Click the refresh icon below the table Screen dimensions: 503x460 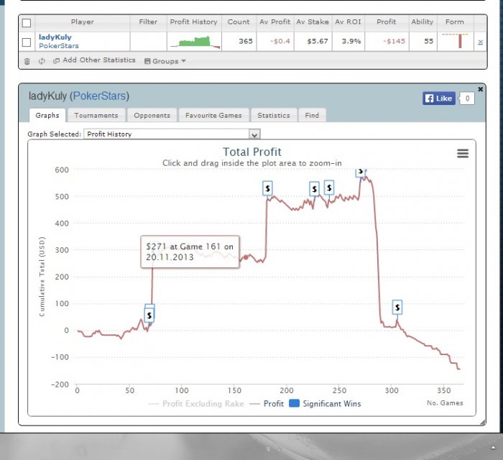pos(42,61)
